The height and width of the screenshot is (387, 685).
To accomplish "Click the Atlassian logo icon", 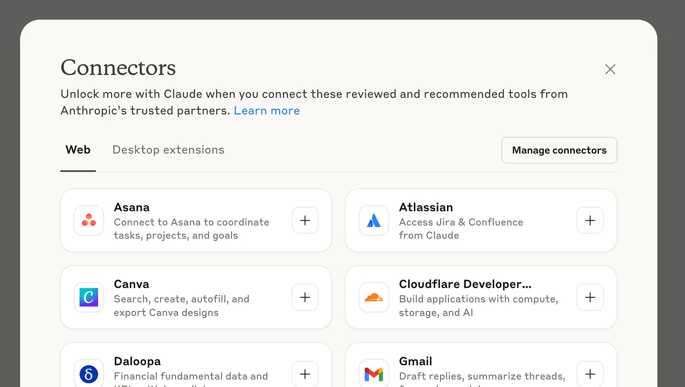I will coord(374,220).
